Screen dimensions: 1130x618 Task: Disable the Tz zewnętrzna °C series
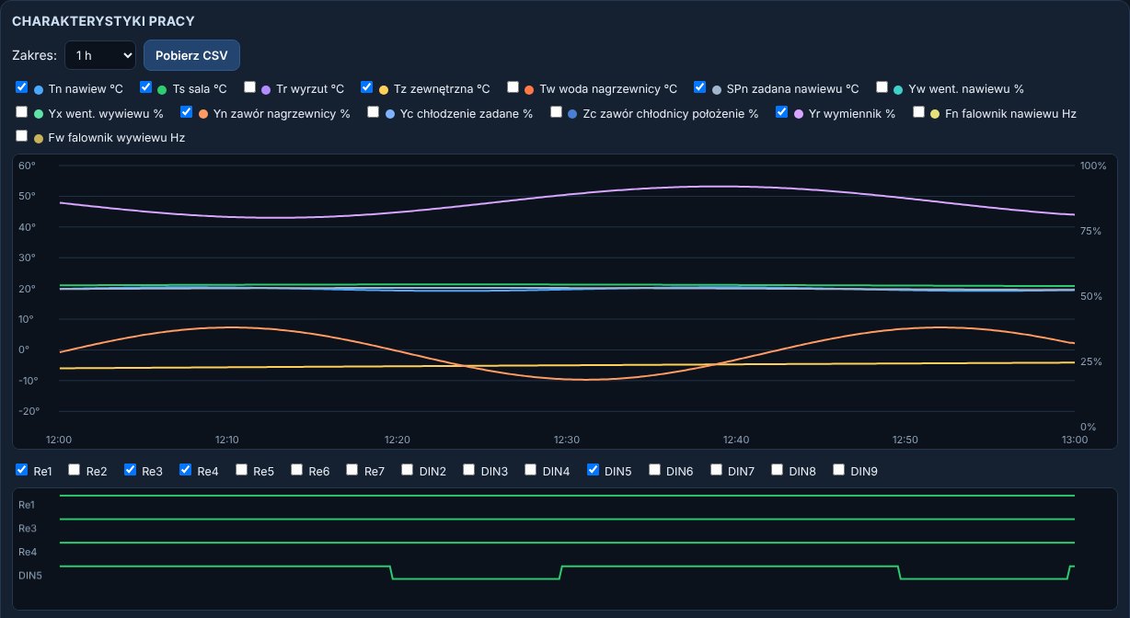(366, 87)
